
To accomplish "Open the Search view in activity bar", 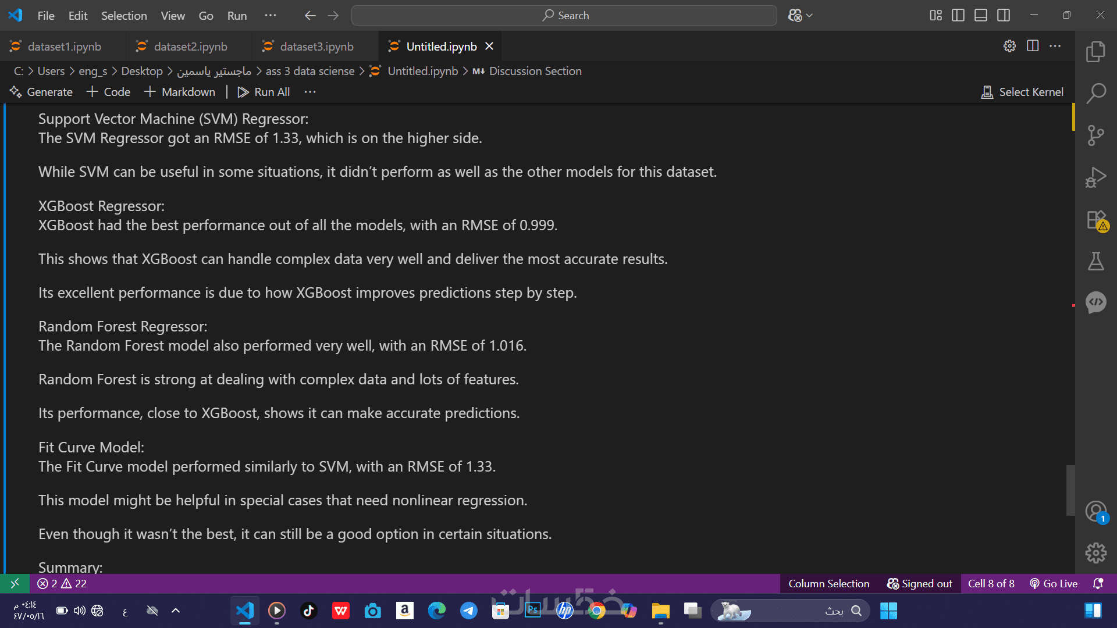I will [x=1095, y=93].
